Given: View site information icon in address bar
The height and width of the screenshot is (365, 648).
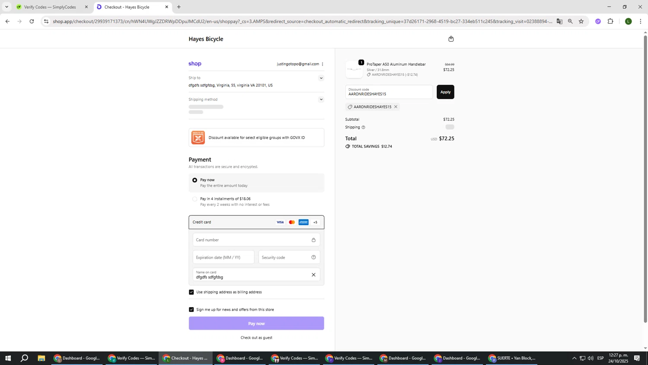Looking at the screenshot, I should 46,21.
